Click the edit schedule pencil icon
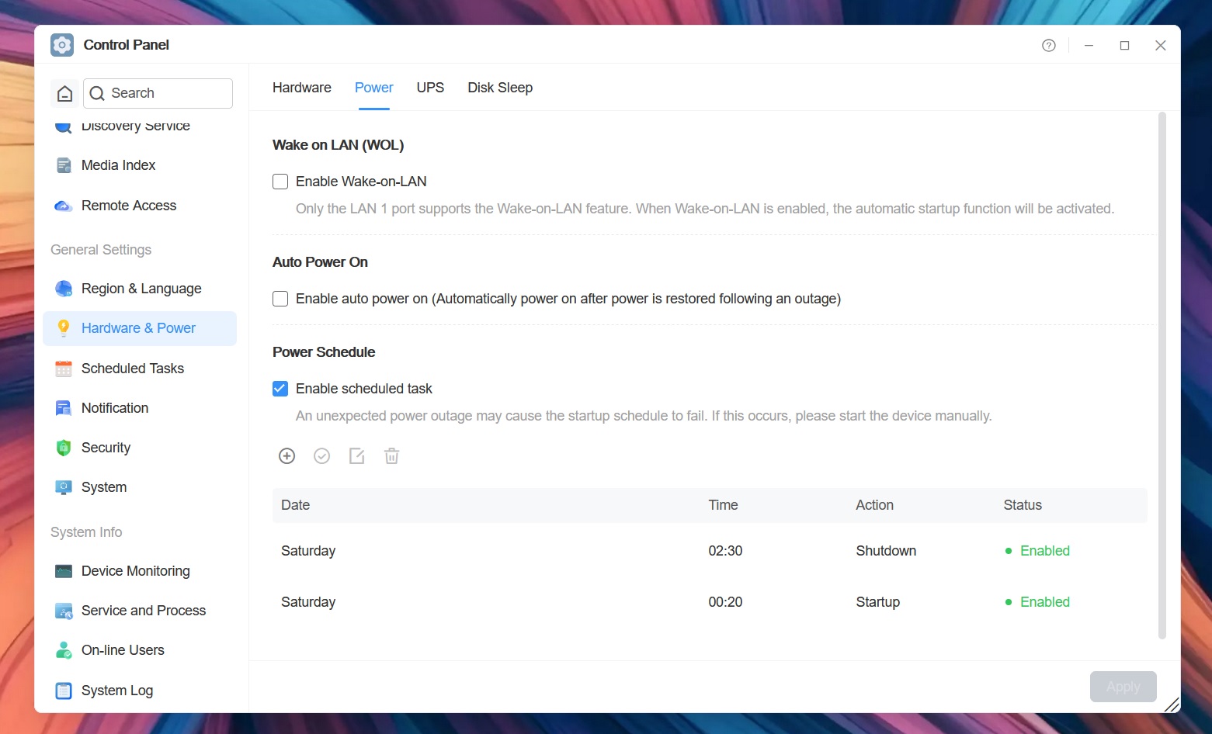 pyautogui.click(x=356, y=456)
